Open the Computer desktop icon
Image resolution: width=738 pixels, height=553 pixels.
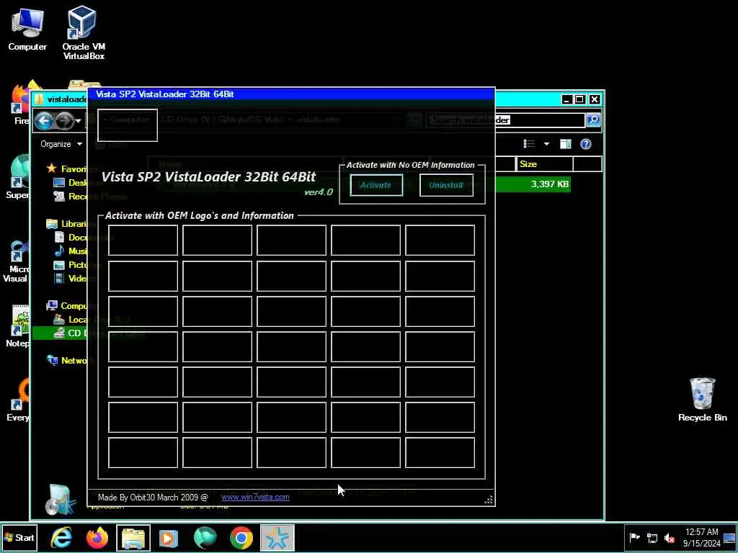coord(27,29)
